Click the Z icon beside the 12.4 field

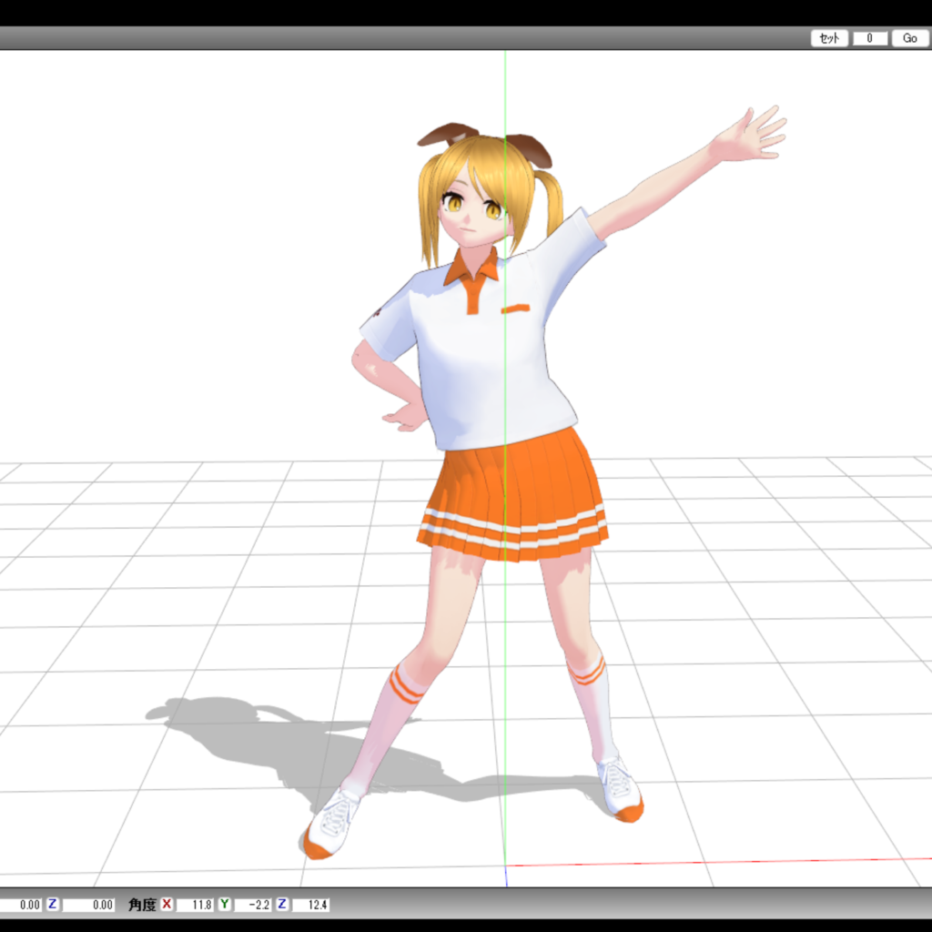click(x=282, y=904)
